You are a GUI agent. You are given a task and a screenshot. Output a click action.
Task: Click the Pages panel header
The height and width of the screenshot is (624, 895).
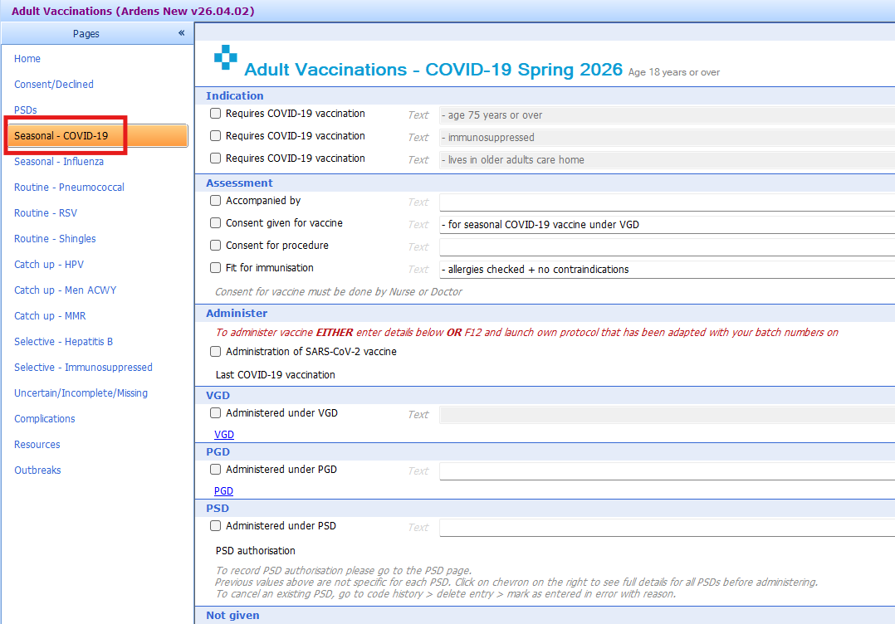[98, 34]
